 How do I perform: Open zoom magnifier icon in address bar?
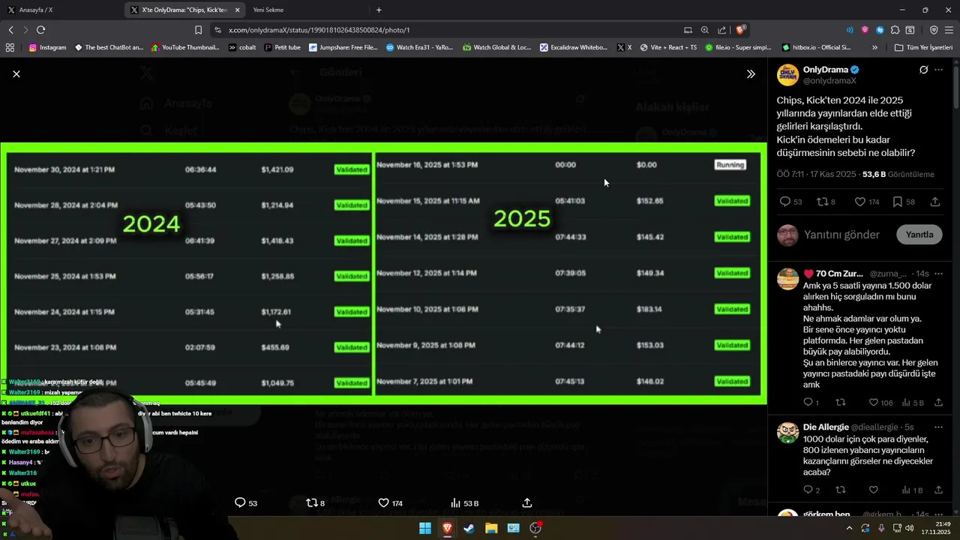pos(705,30)
